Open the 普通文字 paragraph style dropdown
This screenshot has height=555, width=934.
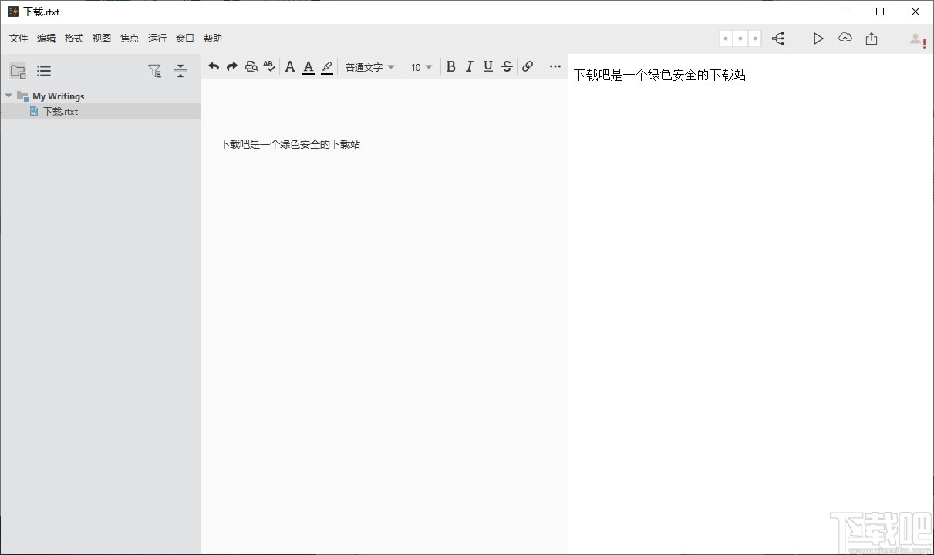[x=369, y=67]
